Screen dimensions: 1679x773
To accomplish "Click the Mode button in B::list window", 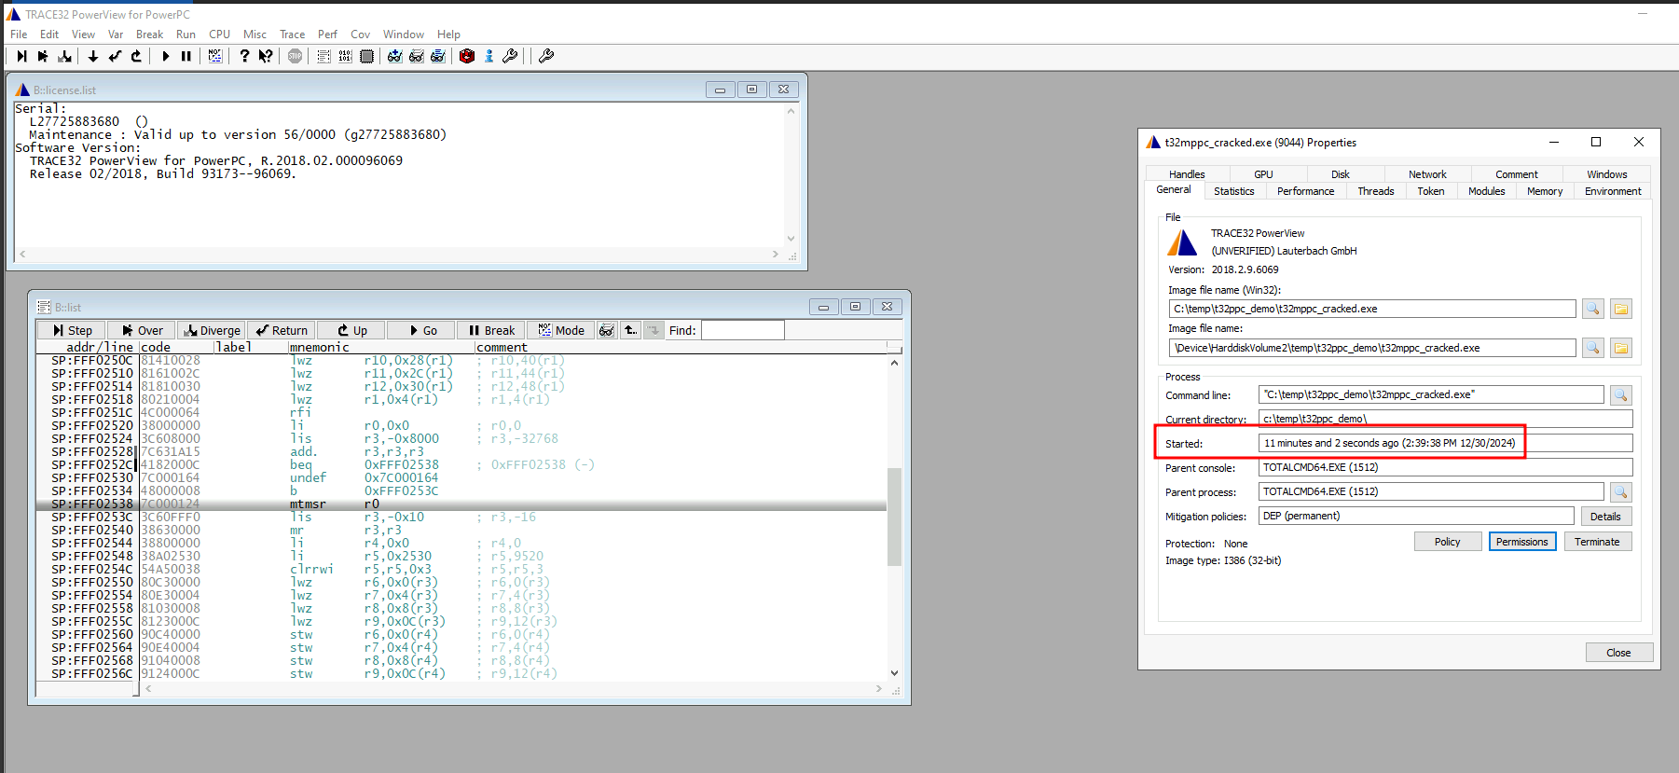I will tap(561, 330).
